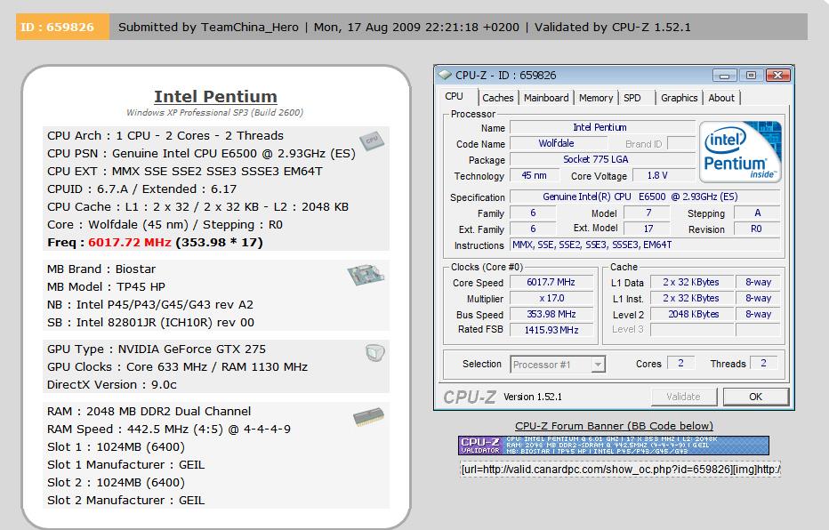829x530 pixels.
Task: Click the GPU monitor icon beside GPU Type
Action: coord(374,353)
